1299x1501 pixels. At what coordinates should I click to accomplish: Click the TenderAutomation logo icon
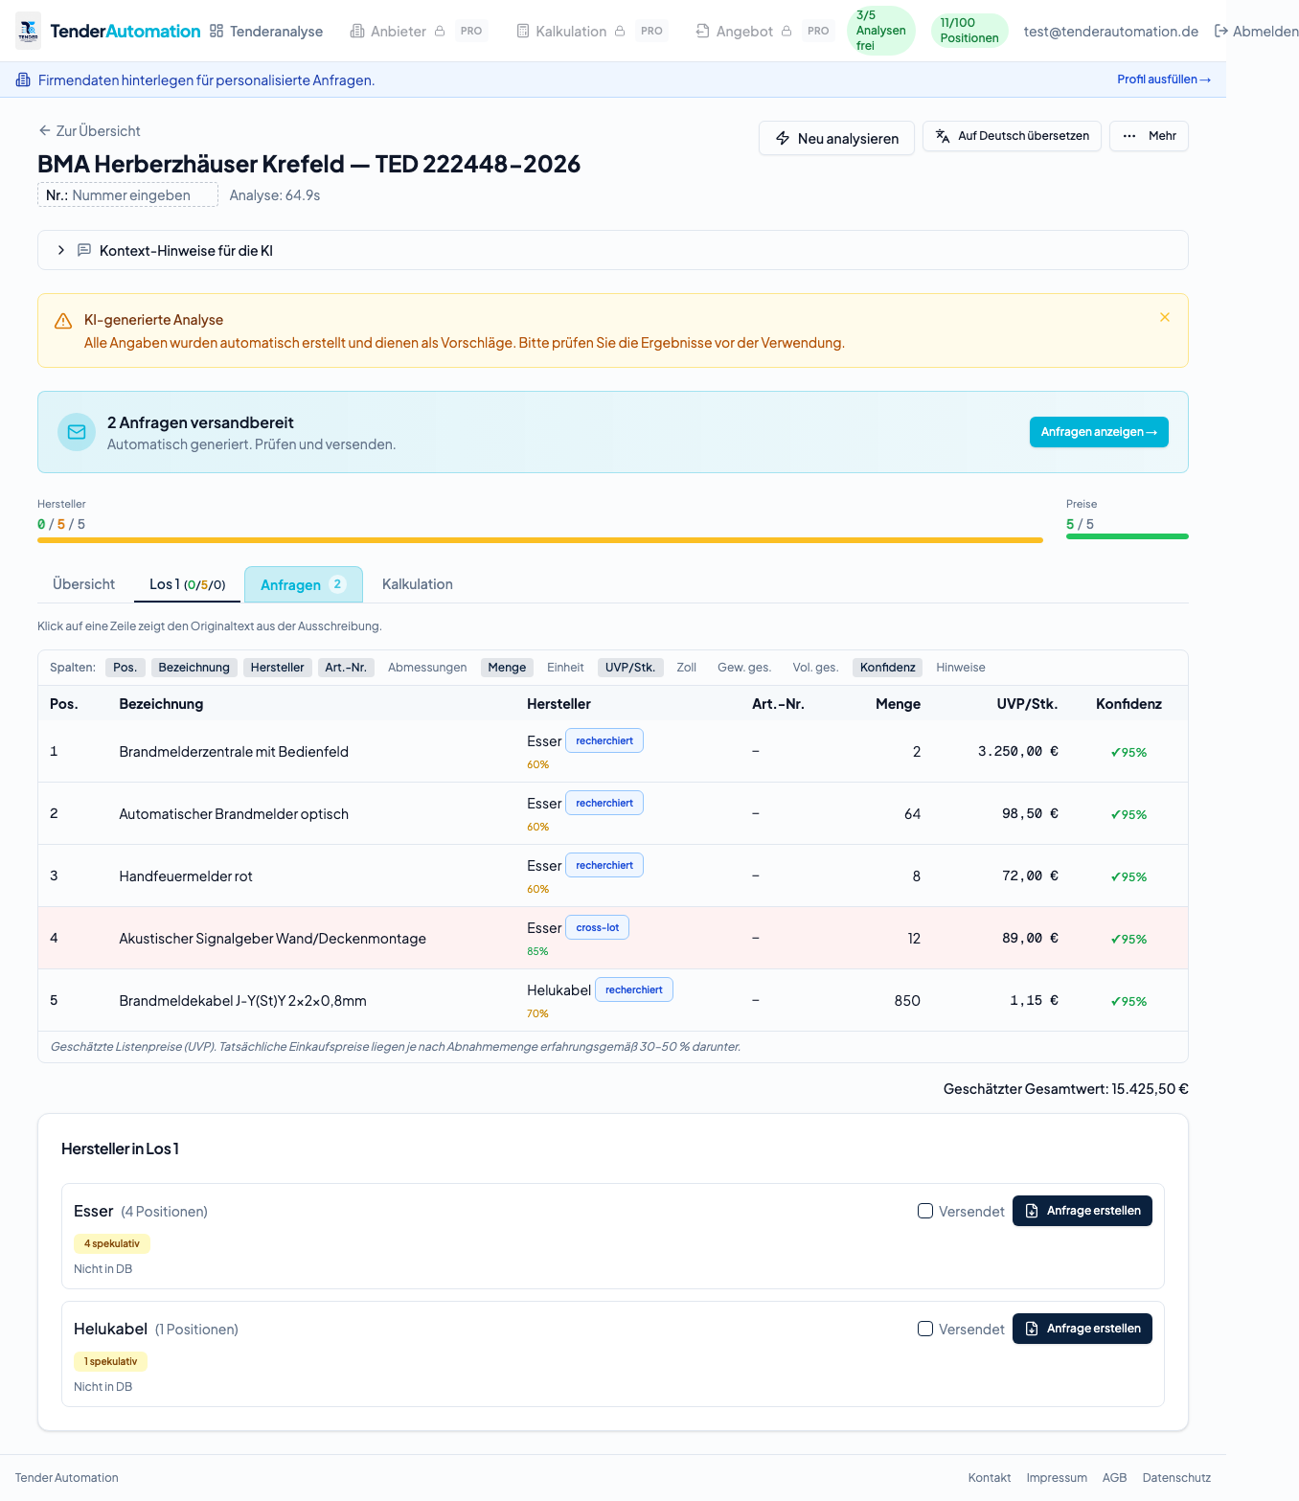29,31
